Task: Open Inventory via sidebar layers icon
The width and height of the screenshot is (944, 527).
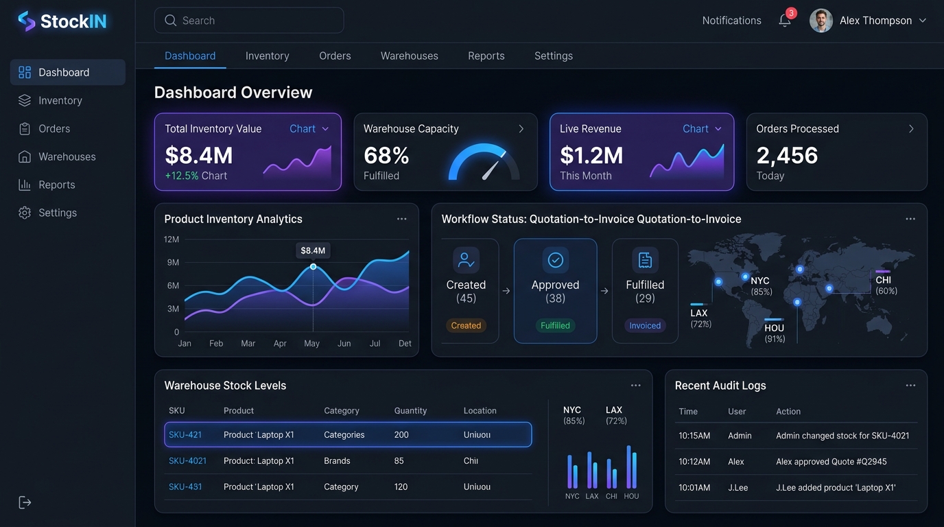Action: pyautogui.click(x=25, y=100)
